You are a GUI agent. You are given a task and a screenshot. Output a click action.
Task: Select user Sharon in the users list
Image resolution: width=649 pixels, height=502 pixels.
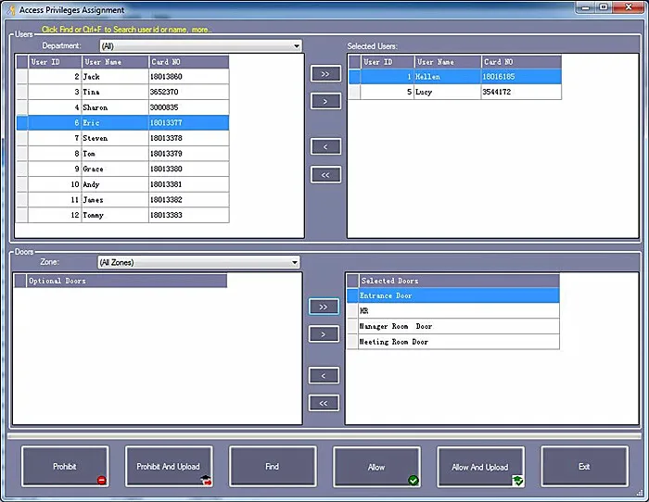tap(123, 107)
